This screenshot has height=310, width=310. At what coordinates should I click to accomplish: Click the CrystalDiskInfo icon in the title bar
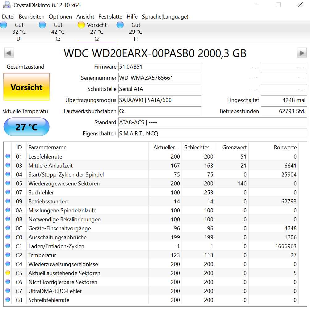point(7,5)
